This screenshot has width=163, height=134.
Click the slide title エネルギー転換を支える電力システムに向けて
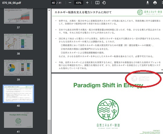coord(83,12)
